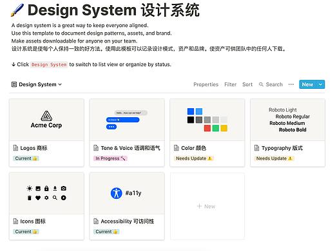Click the black color swatch

point(191,120)
